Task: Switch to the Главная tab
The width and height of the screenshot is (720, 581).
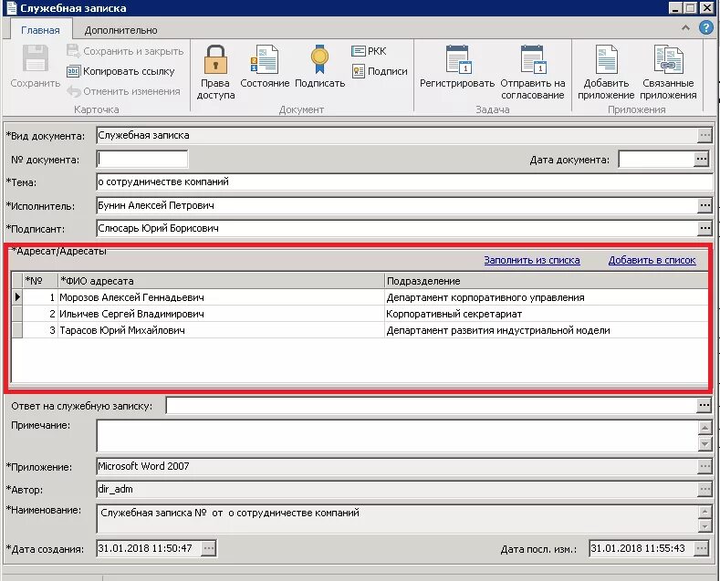Action: tap(40, 30)
